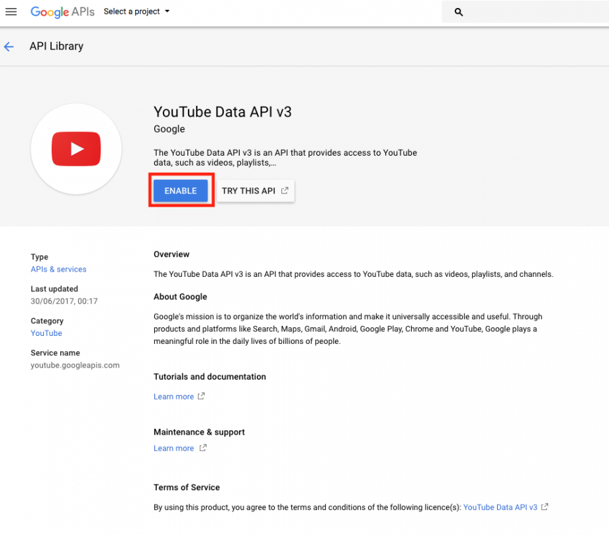609x534 pixels.
Task: Open the YouTube Data API v3 licence link
Action: (500, 507)
